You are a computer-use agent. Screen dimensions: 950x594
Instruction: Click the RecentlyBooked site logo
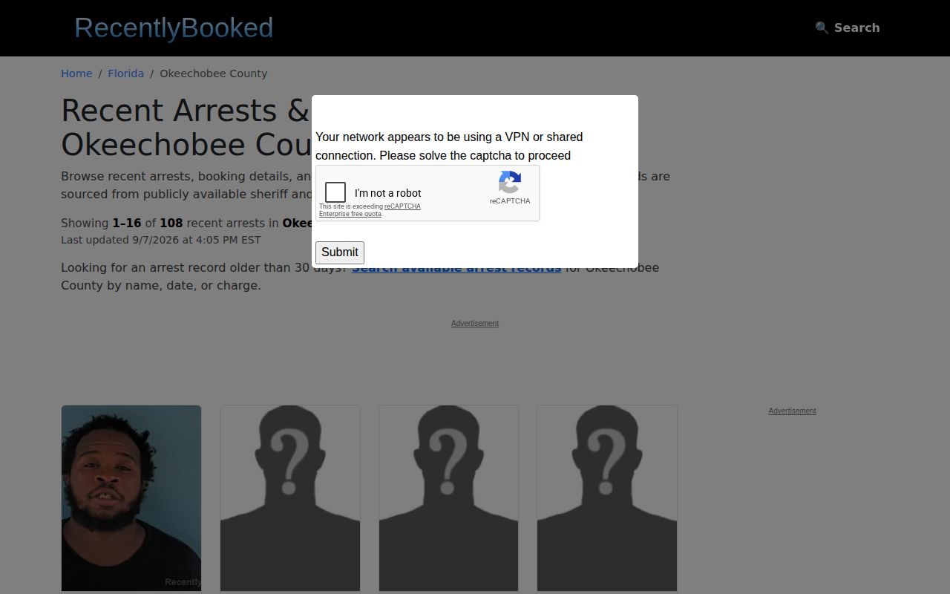[x=174, y=27]
